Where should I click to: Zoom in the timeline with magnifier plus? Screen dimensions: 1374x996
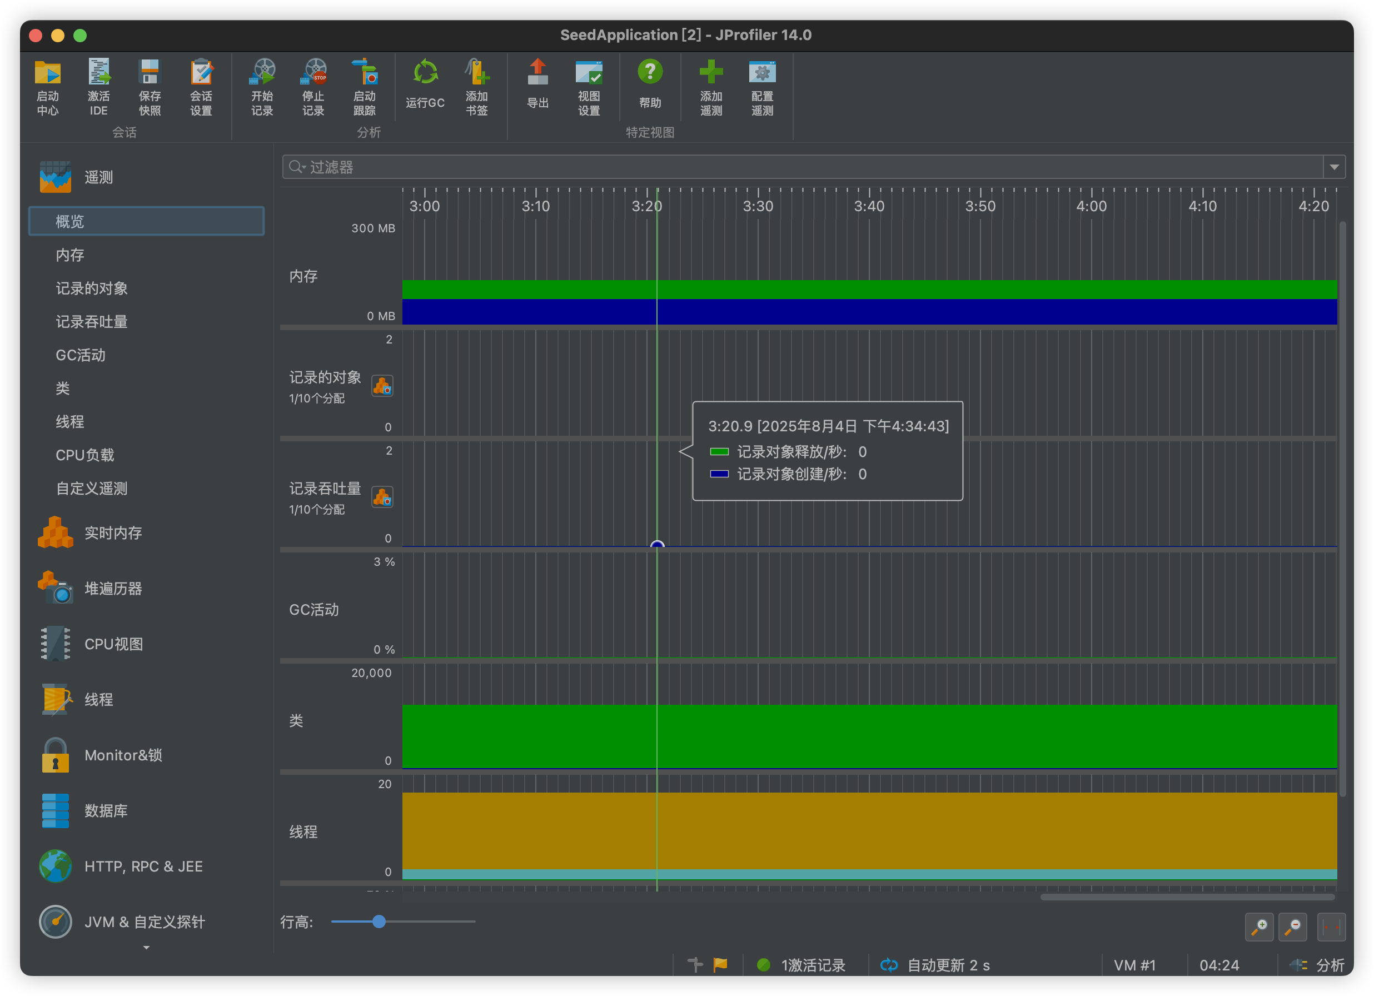click(x=1259, y=927)
